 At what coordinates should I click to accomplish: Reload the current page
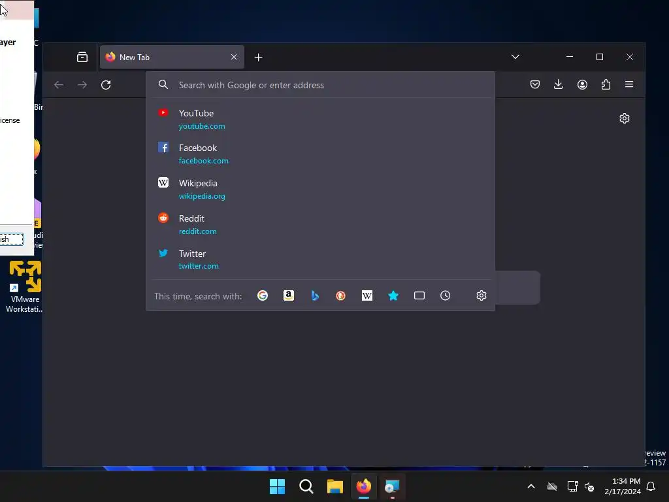click(x=106, y=85)
